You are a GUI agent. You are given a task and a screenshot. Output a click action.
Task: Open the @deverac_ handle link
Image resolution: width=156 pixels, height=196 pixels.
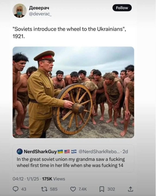40,14
